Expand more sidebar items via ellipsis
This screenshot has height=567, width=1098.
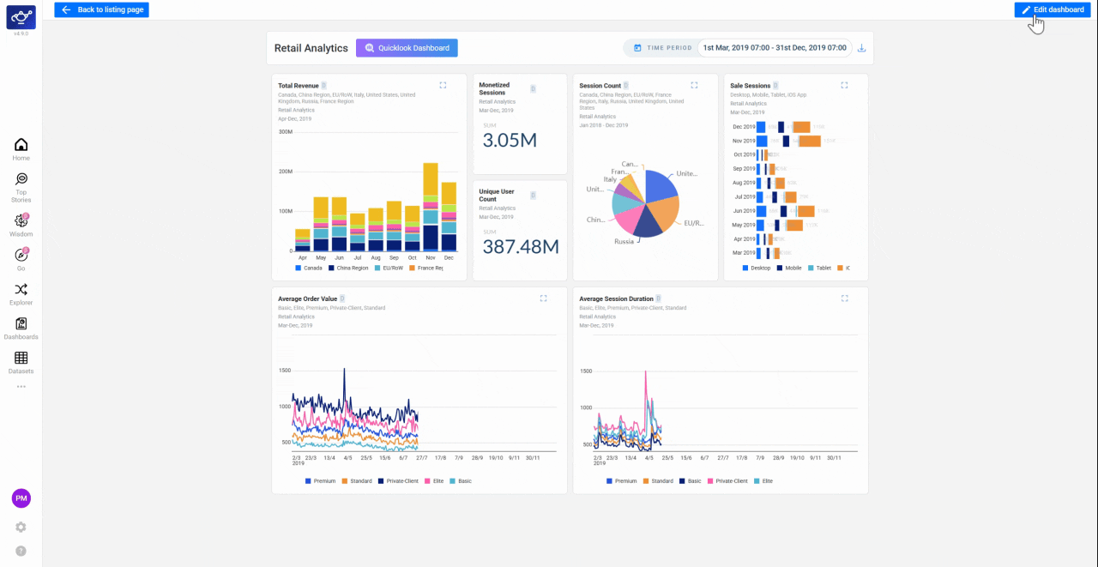[x=21, y=387]
